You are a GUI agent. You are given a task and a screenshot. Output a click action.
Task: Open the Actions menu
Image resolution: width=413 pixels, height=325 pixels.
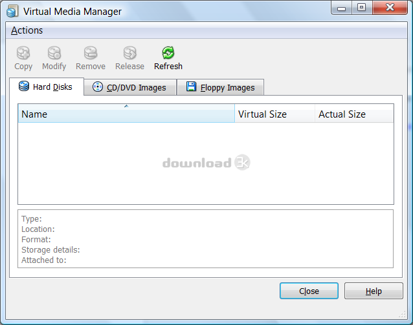click(x=27, y=30)
